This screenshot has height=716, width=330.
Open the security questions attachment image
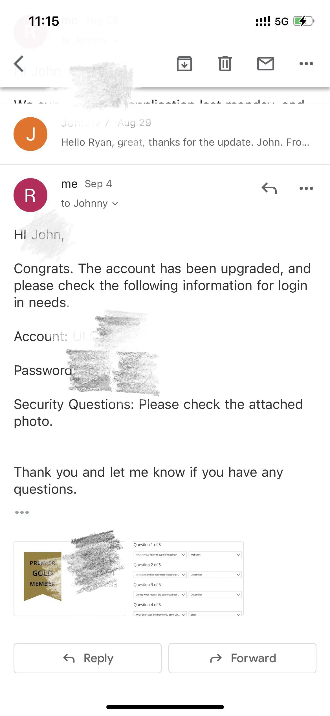click(188, 579)
